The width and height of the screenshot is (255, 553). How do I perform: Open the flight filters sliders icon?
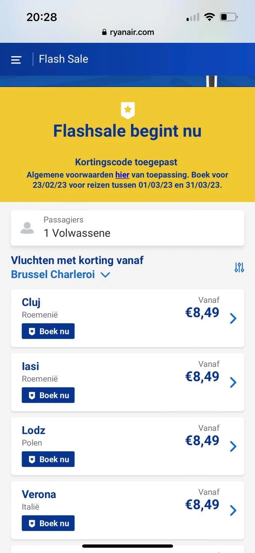[x=239, y=267]
